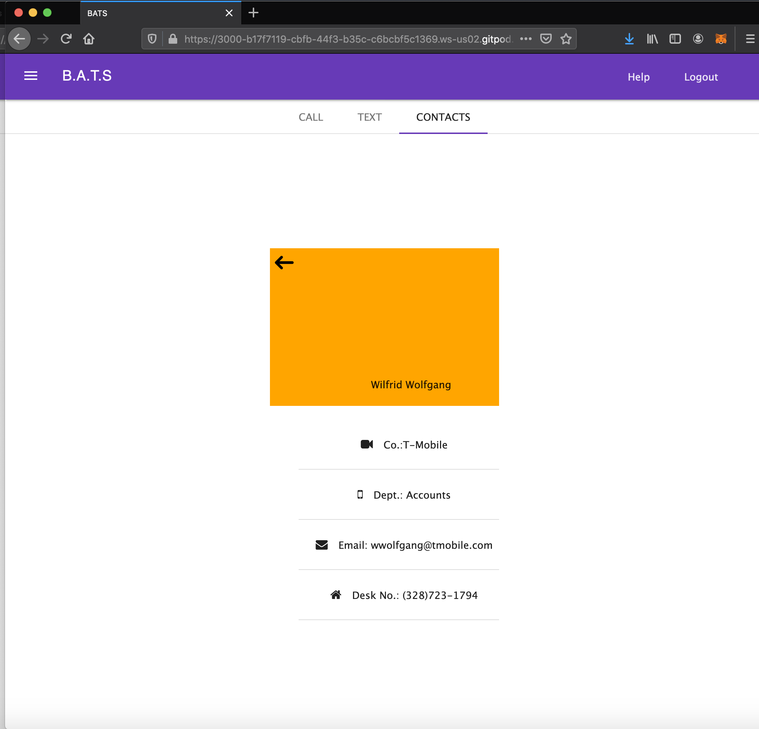This screenshot has height=729, width=759.
Task: Bookmark this page with the star icon
Action: [x=566, y=39]
